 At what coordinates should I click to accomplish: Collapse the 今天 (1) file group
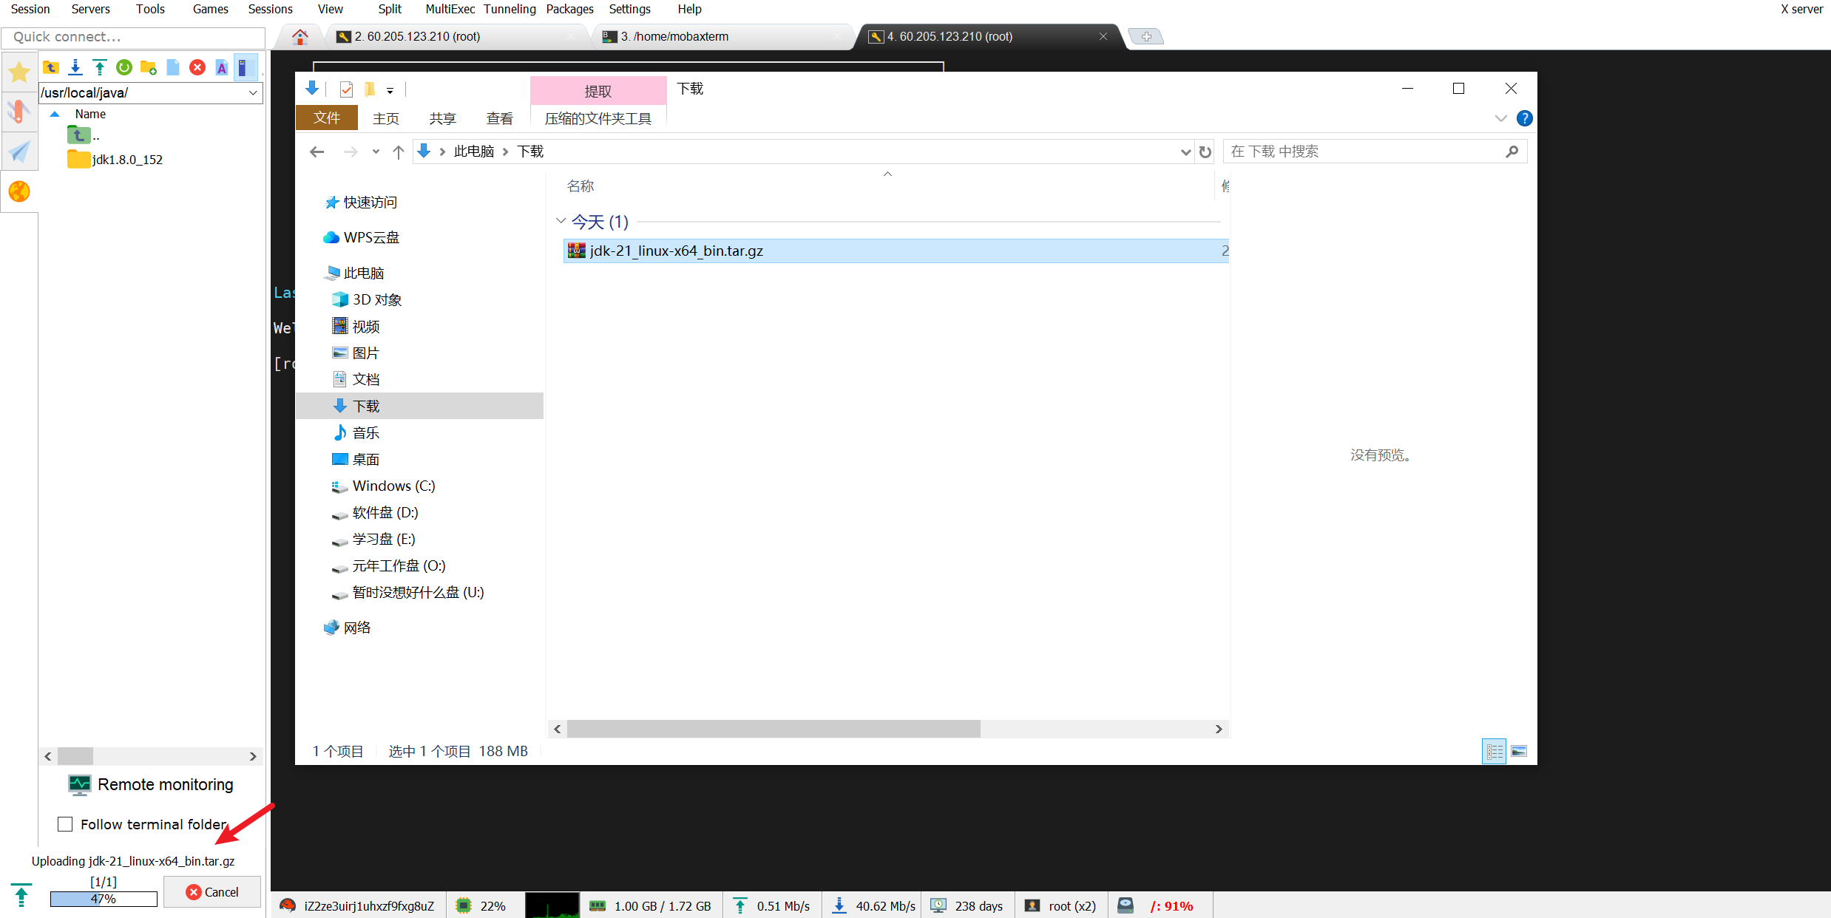[x=561, y=221]
